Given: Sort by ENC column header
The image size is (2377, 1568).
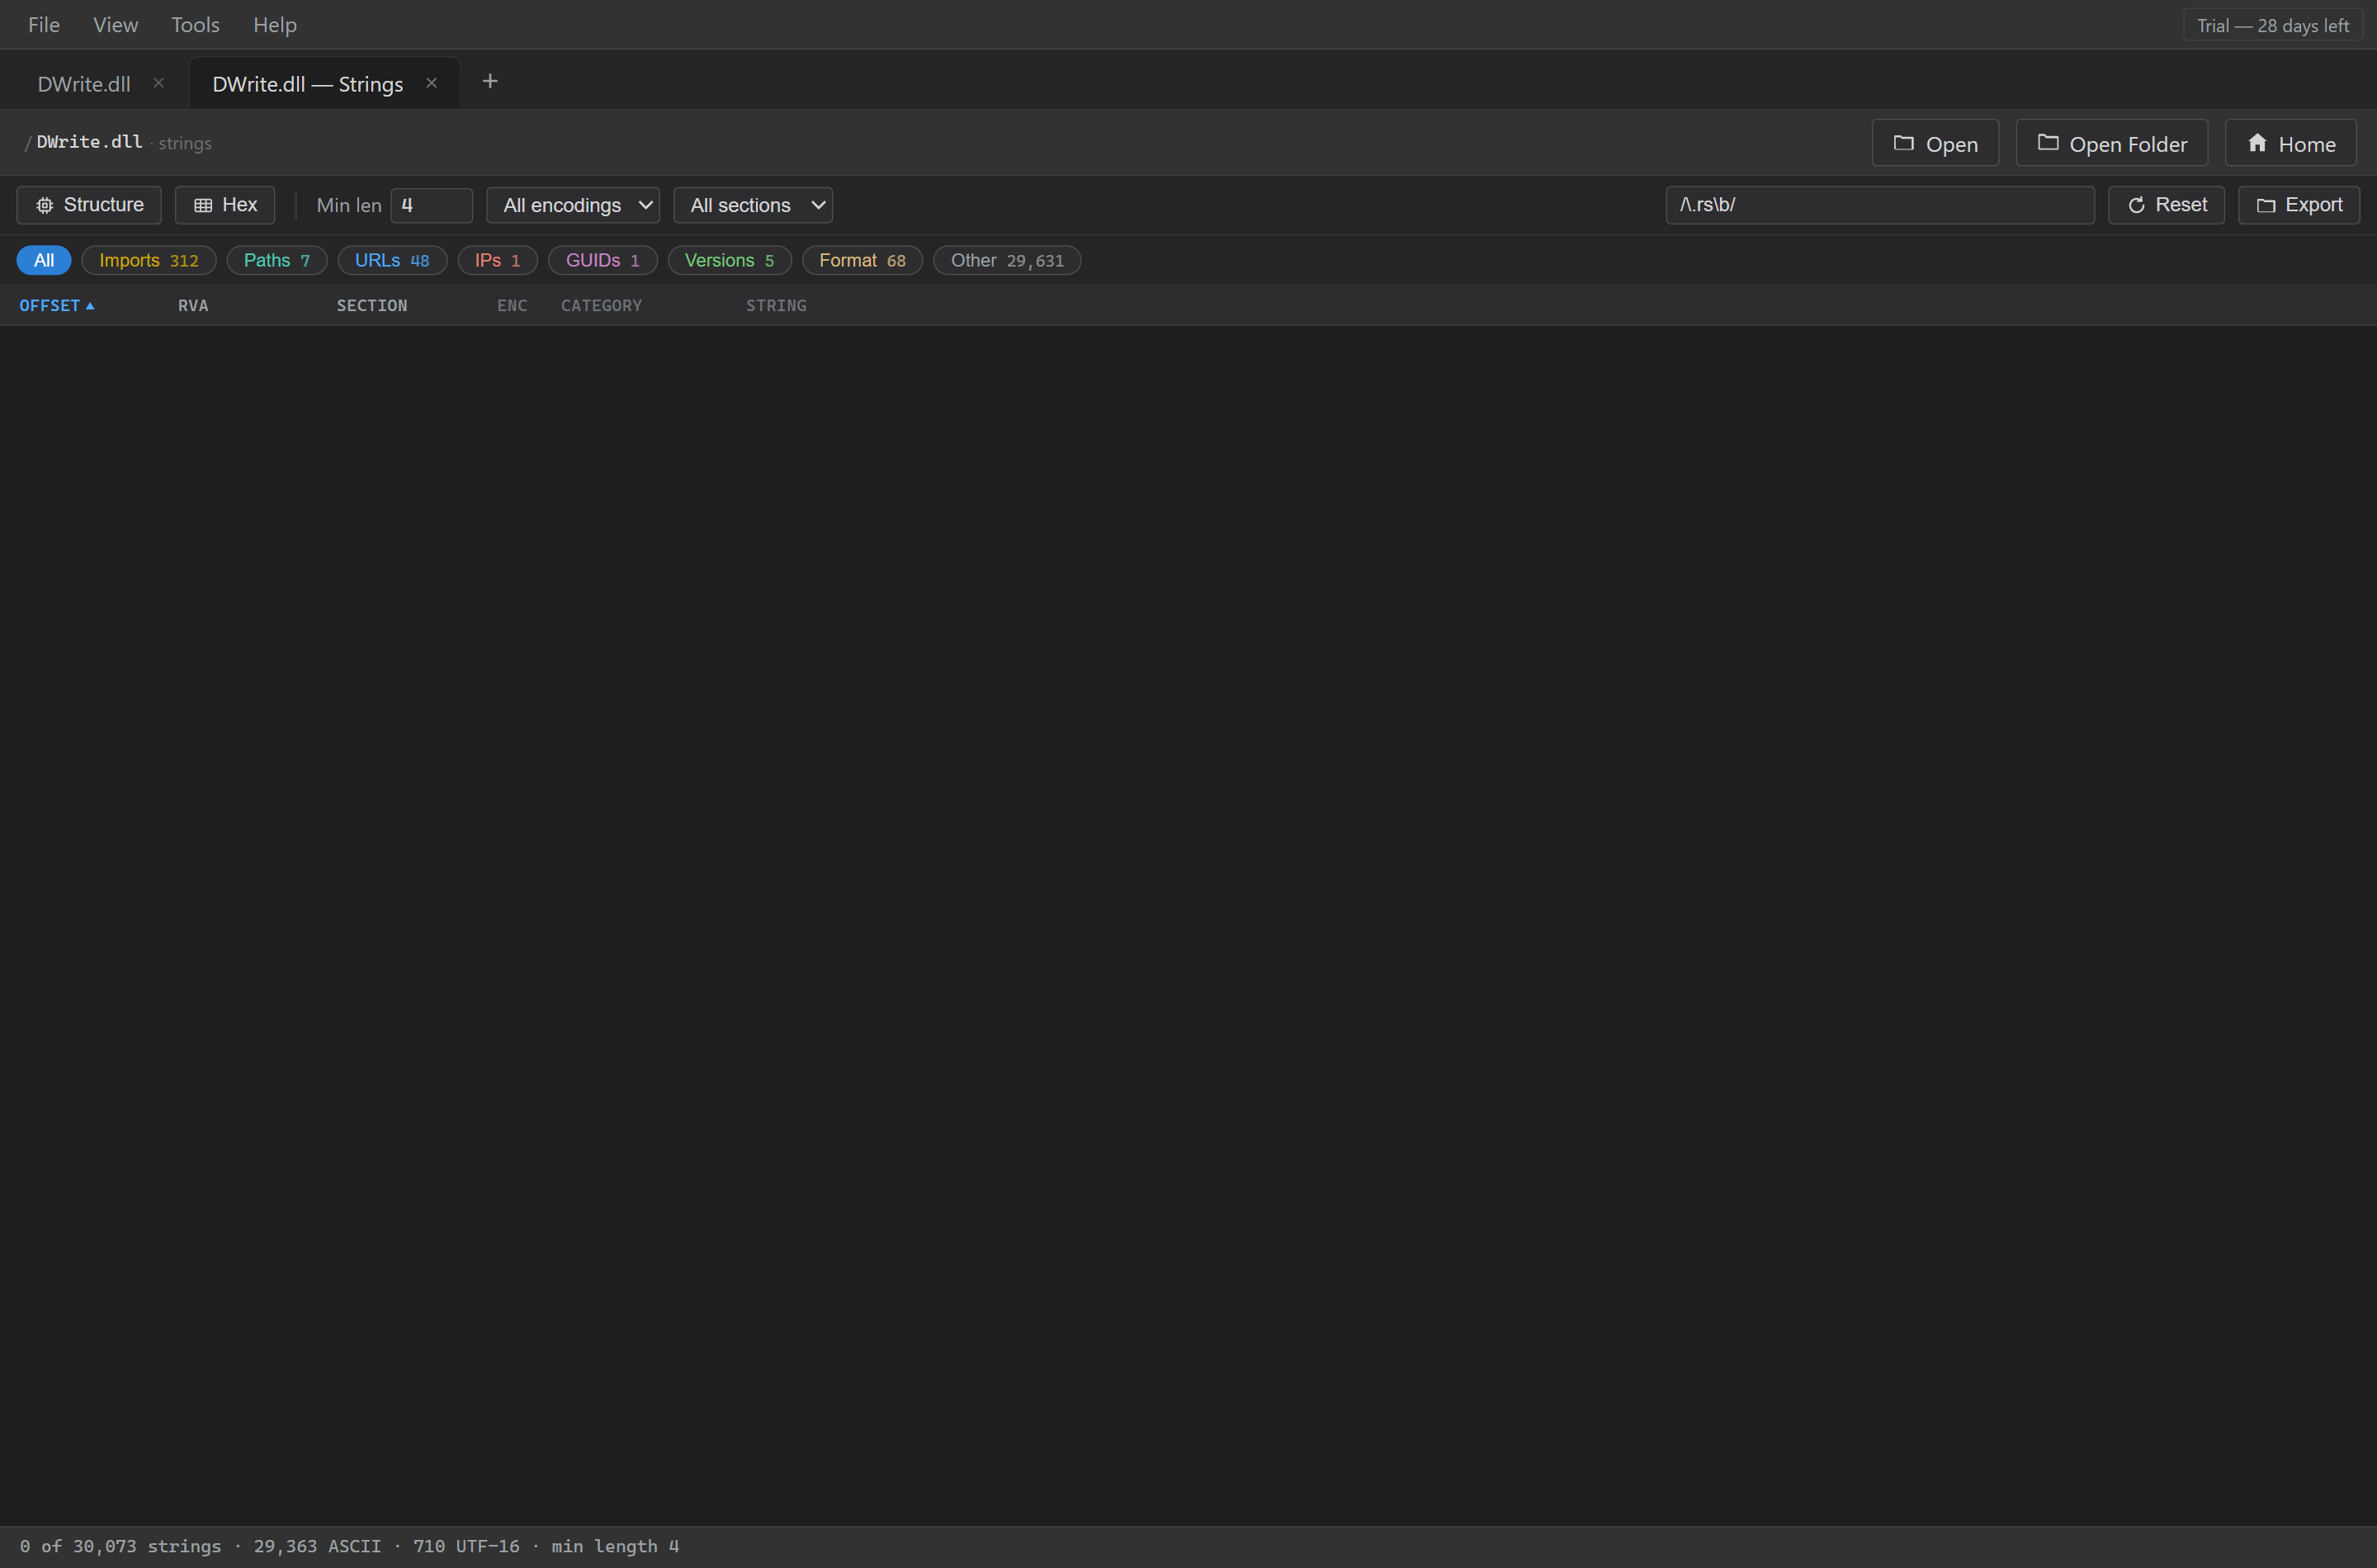Looking at the screenshot, I should [x=512, y=306].
